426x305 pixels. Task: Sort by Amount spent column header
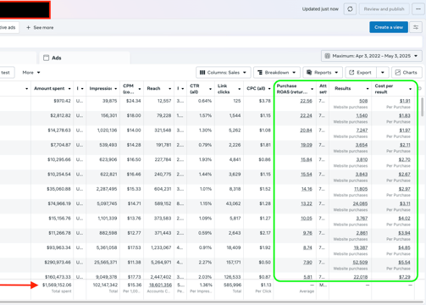coord(49,88)
